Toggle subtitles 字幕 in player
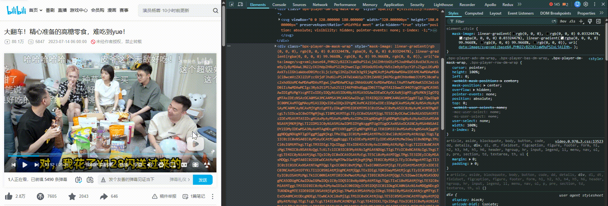 (x=138, y=165)
